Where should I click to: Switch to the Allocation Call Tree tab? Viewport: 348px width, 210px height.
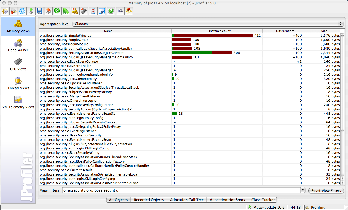click(187, 200)
